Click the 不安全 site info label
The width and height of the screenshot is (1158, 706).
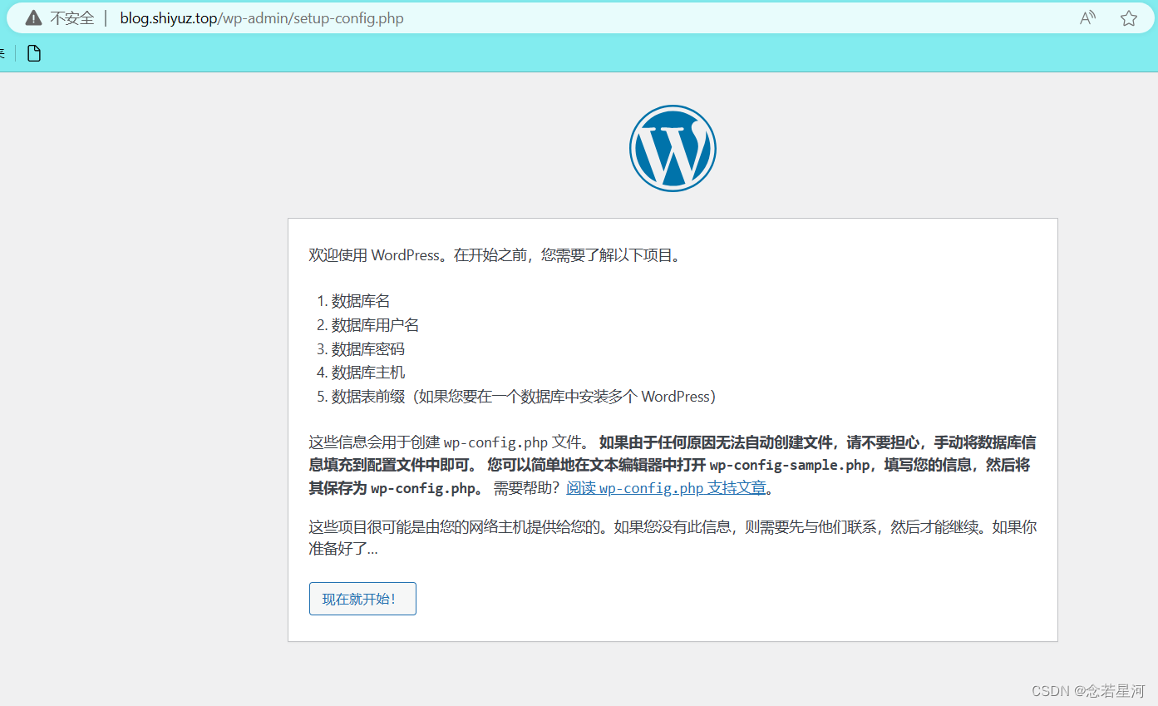click(72, 18)
